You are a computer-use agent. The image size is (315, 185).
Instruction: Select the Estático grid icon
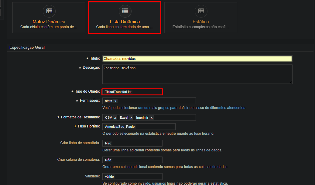(x=201, y=11)
